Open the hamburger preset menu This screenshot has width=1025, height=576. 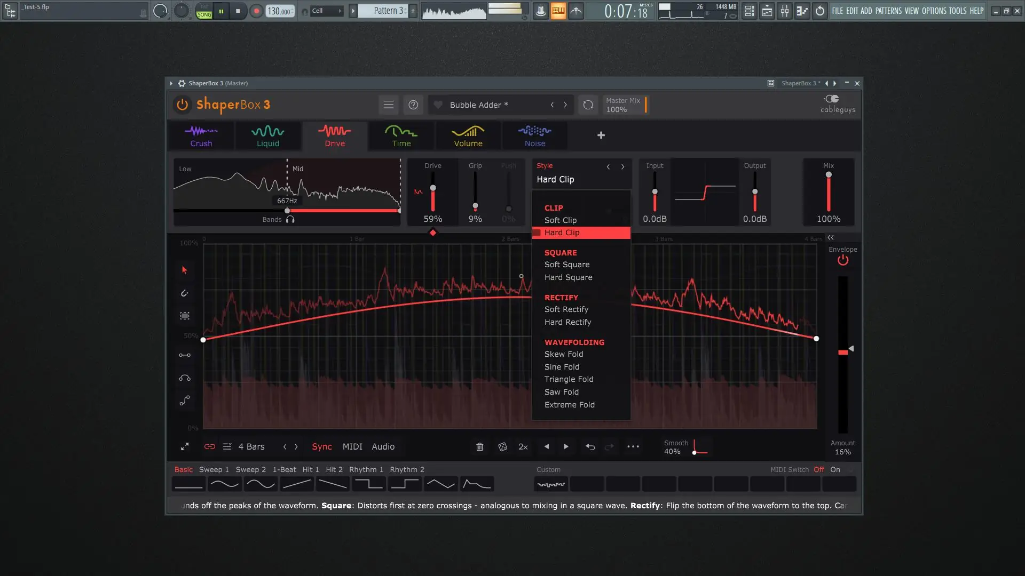pos(389,105)
